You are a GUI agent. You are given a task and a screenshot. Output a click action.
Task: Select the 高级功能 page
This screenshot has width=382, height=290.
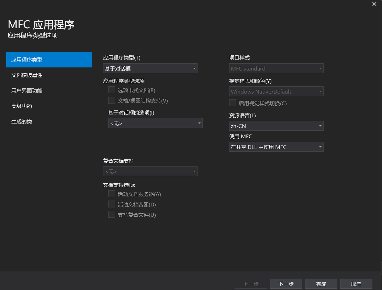[22, 106]
